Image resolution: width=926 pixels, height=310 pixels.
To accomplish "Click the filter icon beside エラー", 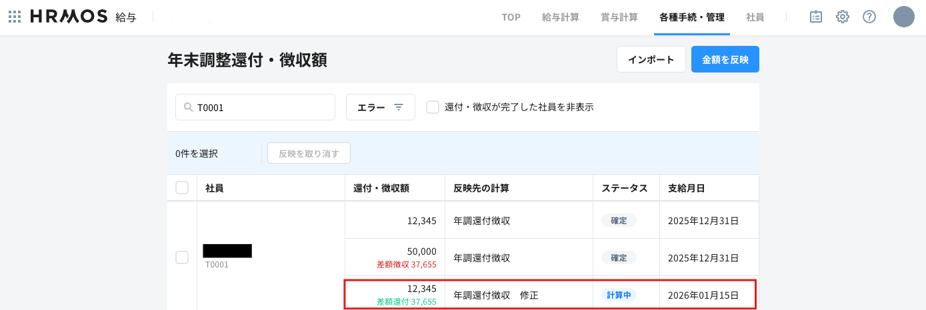I will pyautogui.click(x=399, y=107).
